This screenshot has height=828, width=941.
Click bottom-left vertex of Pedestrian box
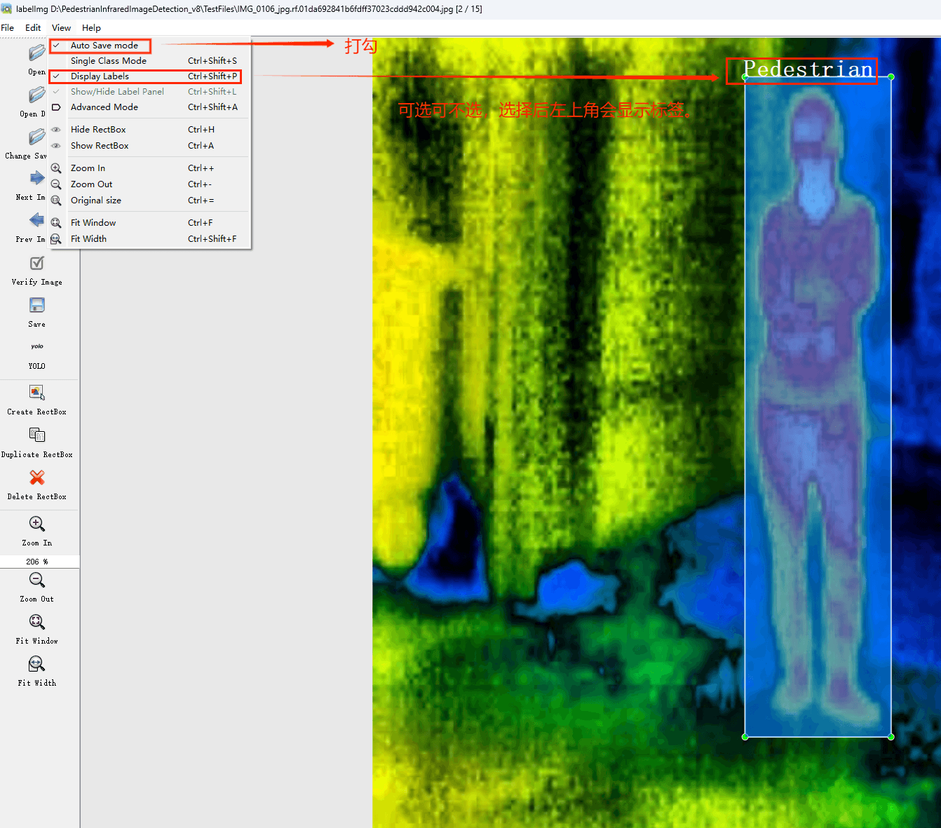pos(745,737)
